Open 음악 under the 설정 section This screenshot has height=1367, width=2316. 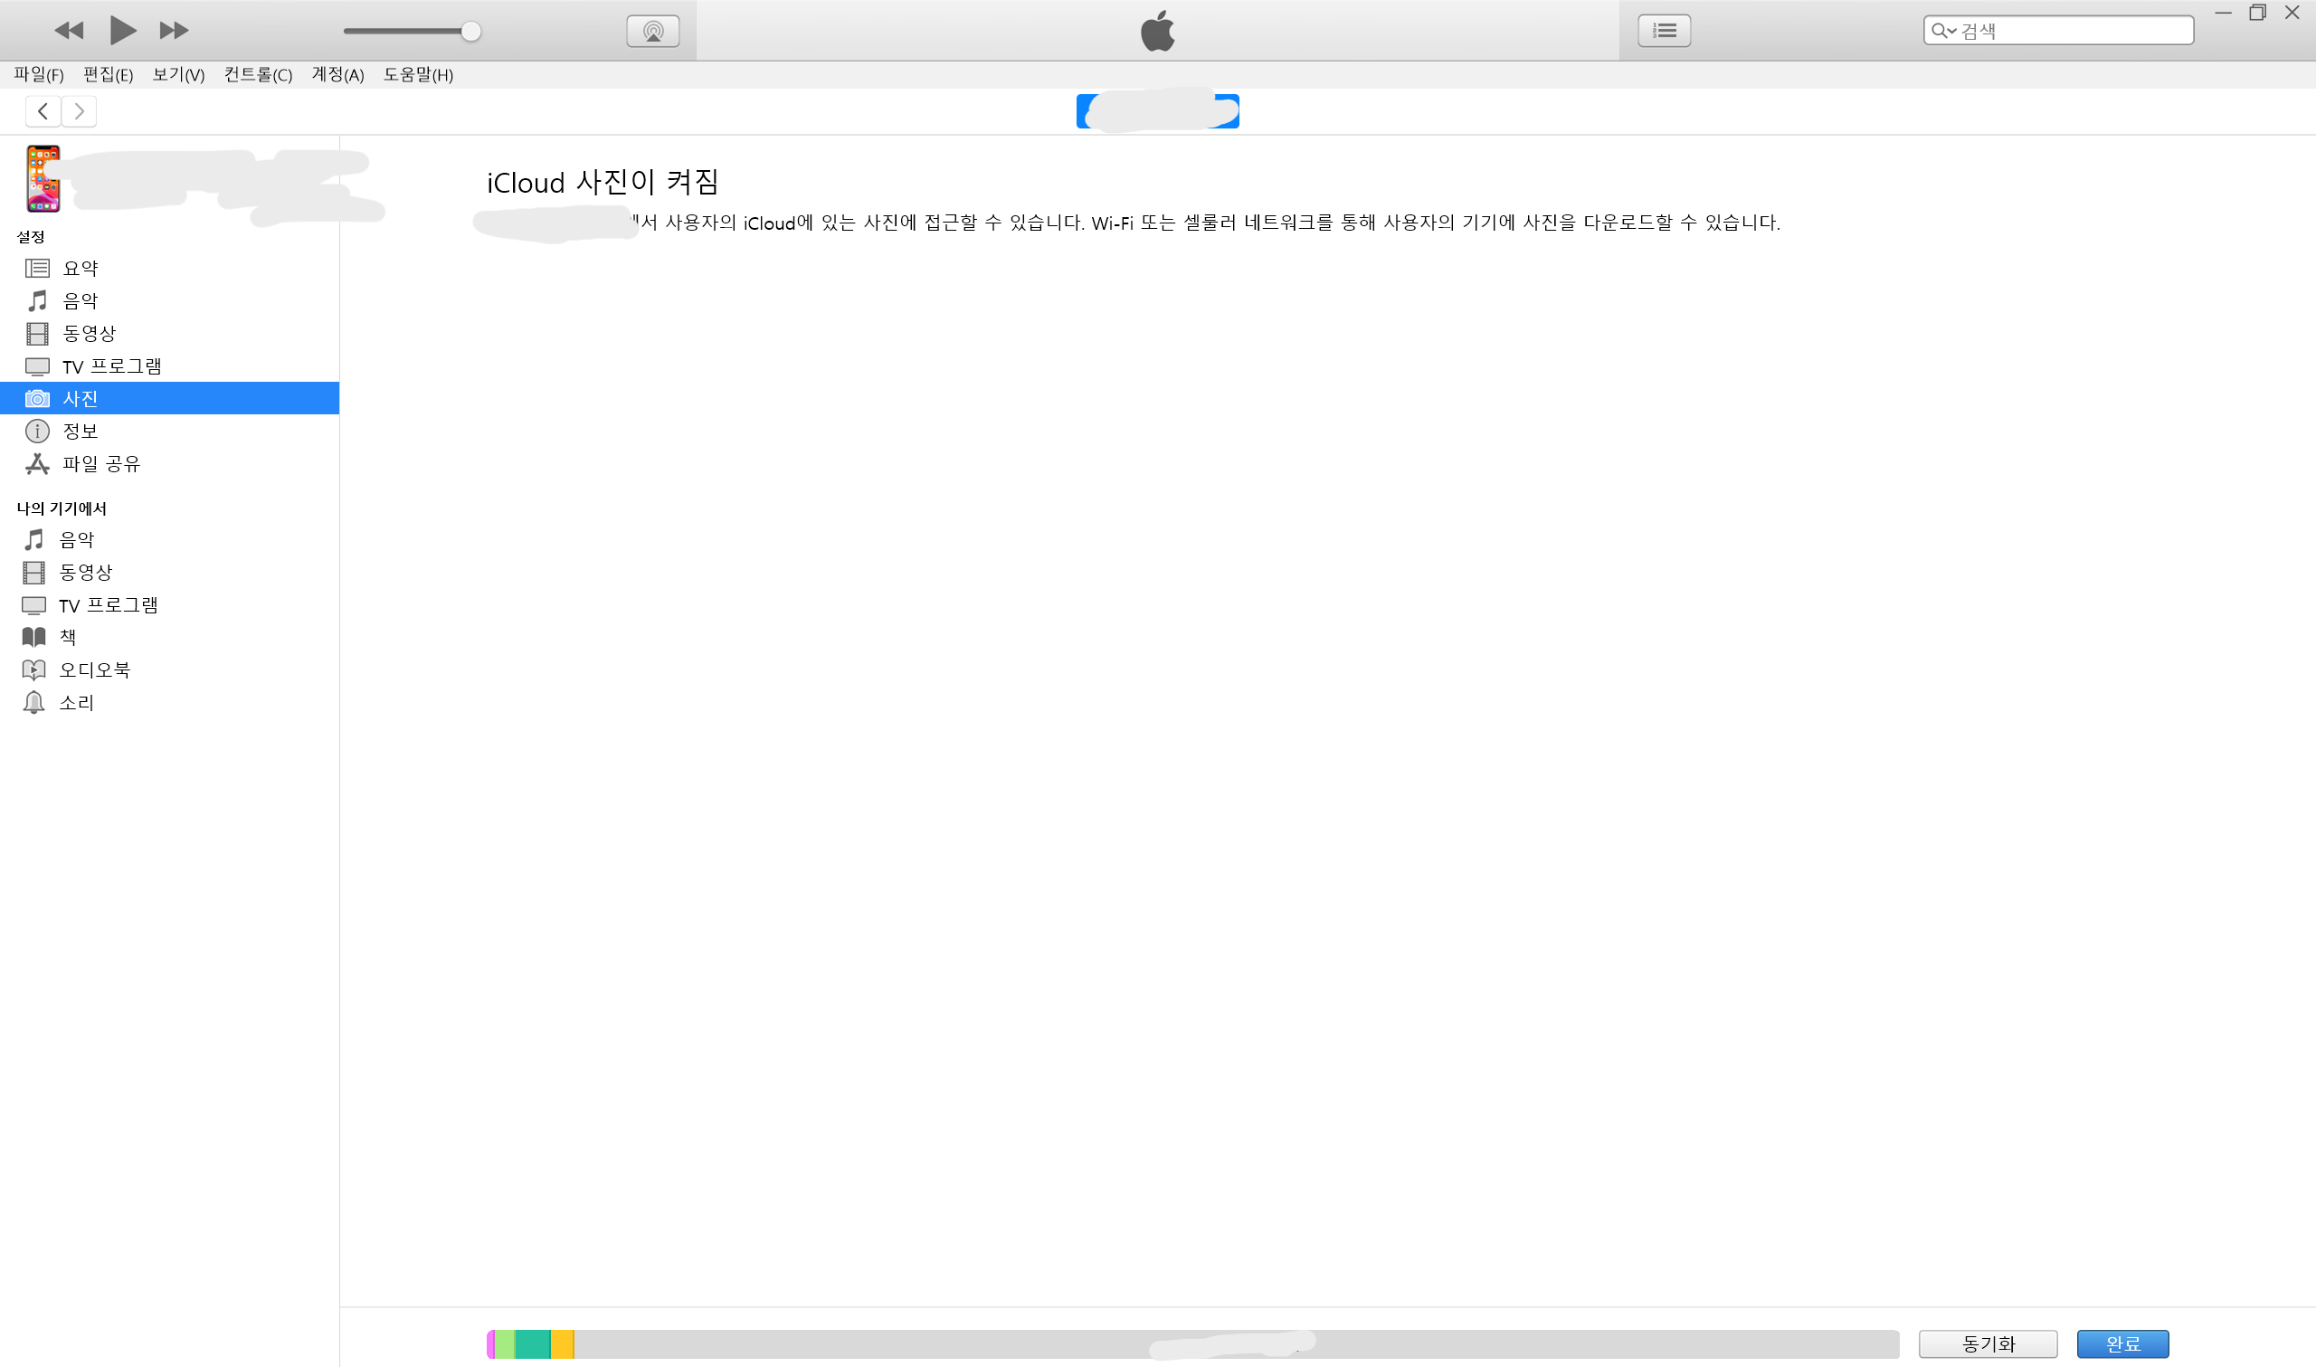point(81,300)
